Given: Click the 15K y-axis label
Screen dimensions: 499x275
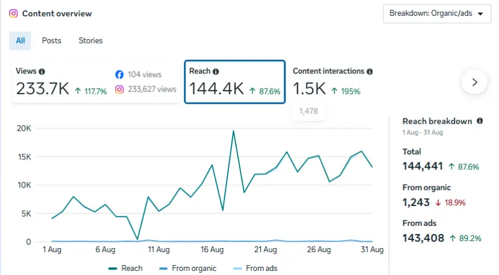Looking at the screenshot, I should pyautogui.click(x=24, y=157).
